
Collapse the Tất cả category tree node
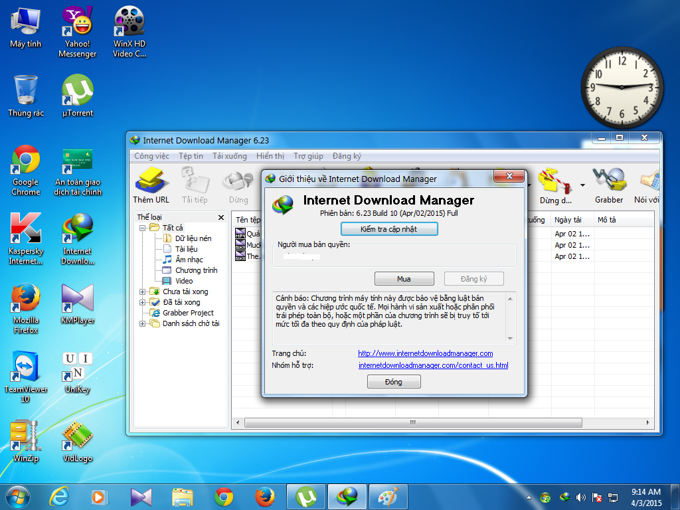pyautogui.click(x=142, y=228)
